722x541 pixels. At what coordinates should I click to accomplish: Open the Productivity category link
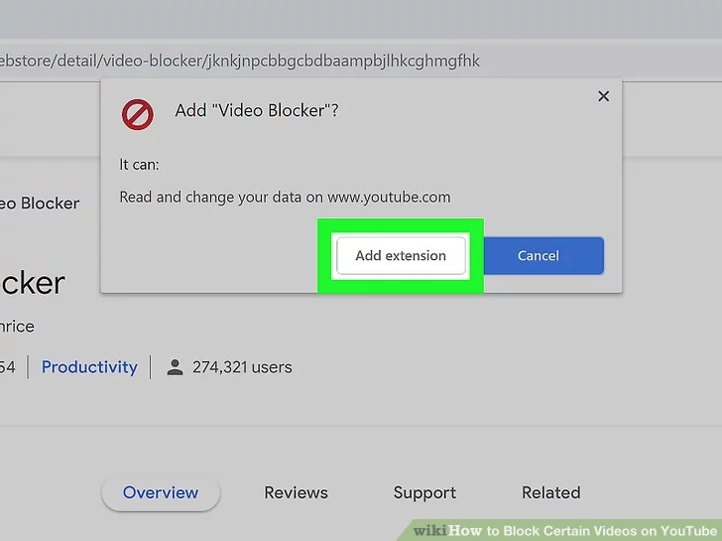89,367
